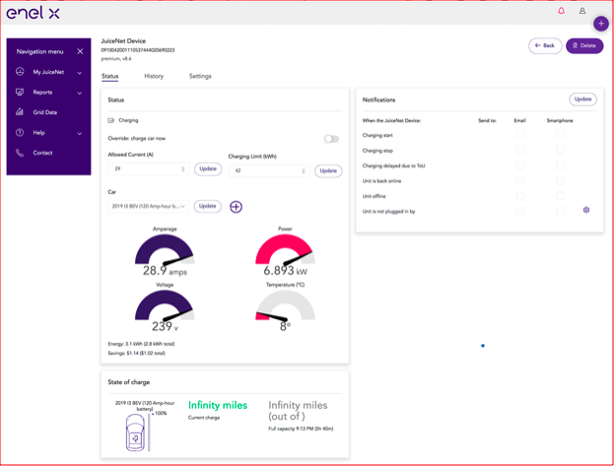Click the add car plus icon
Image resolution: width=614 pixels, height=466 pixels.
[x=236, y=207]
